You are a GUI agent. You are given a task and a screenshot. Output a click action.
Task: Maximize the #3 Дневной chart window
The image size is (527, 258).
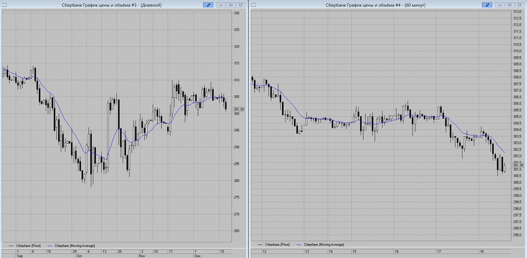pyautogui.click(x=231, y=5)
